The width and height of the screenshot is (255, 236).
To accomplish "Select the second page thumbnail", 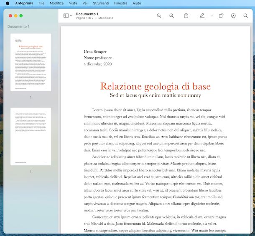I will [31, 136].
